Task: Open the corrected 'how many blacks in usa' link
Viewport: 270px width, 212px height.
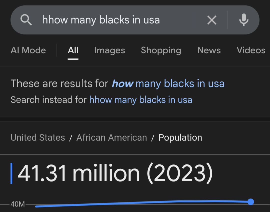Action: [168, 83]
